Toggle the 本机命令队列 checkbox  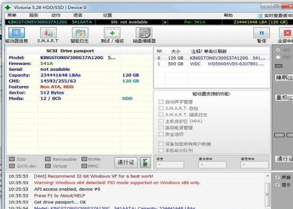click(x=161, y=150)
